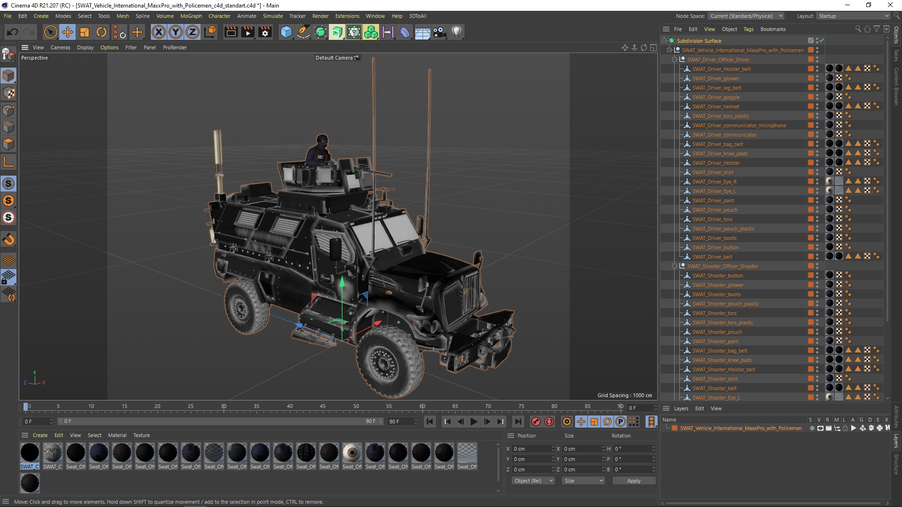Click the X Position input field
The width and height of the screenshot is (902, 507).
[x=531, y=449]
